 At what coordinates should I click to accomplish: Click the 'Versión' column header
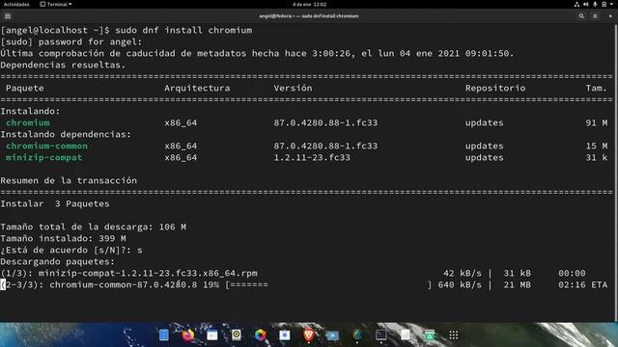293,88
